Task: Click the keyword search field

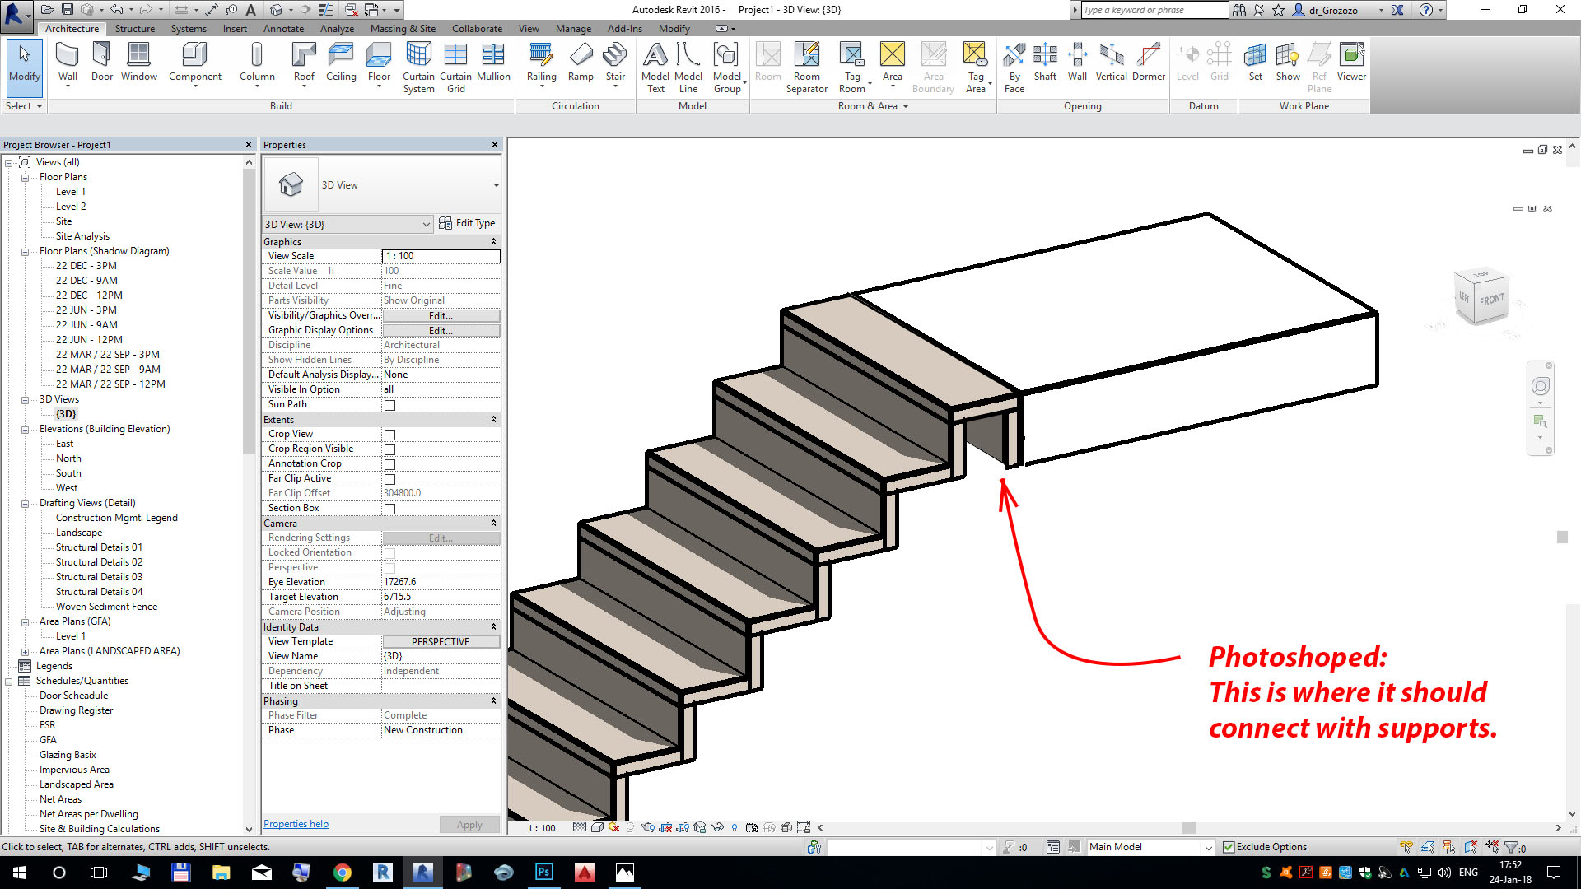Action: pos(1153,10)
